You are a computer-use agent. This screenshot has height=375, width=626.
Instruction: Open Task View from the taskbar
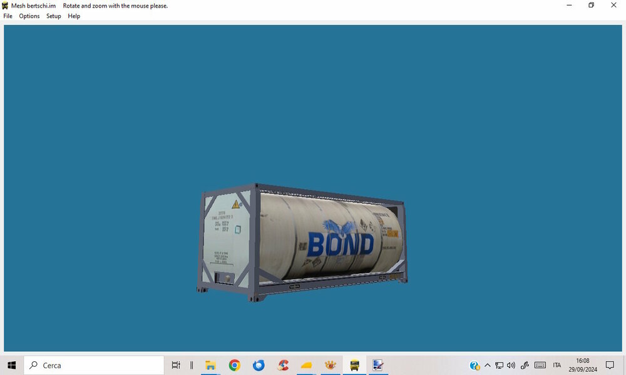coord(176,365)
